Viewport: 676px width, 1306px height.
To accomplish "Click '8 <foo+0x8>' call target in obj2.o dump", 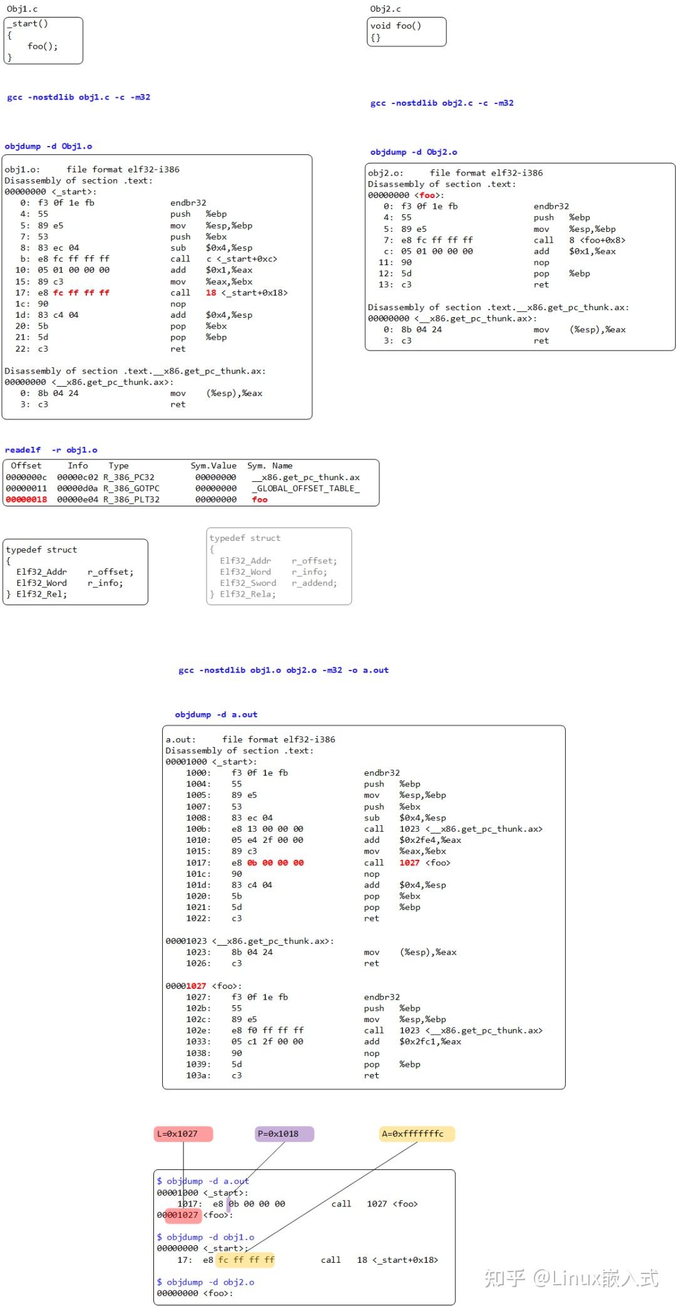I will tap(597, 240).
